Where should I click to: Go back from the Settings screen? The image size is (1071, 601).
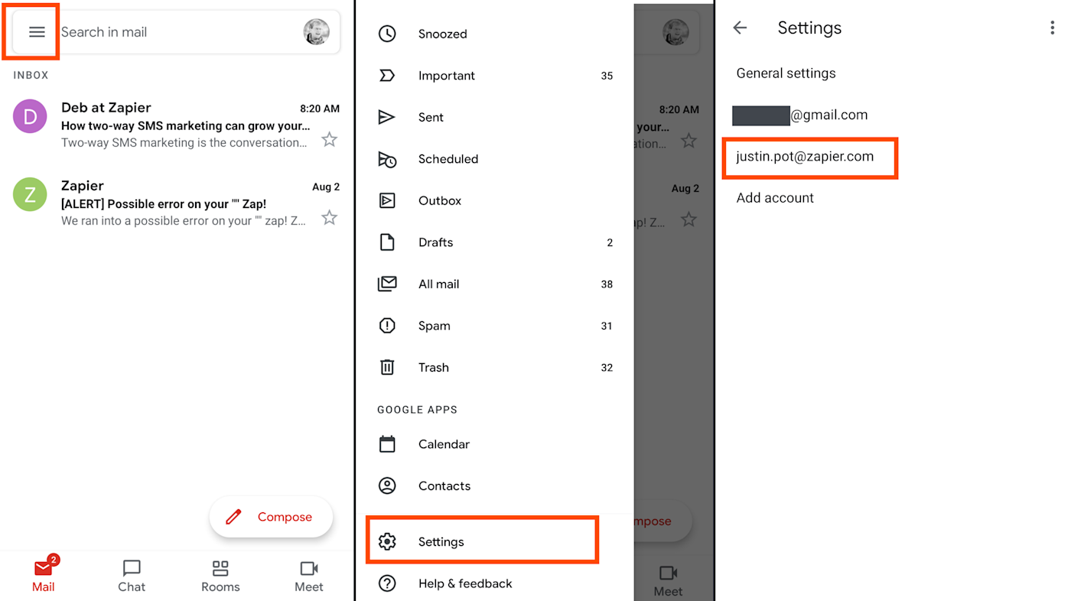point(740,28)
